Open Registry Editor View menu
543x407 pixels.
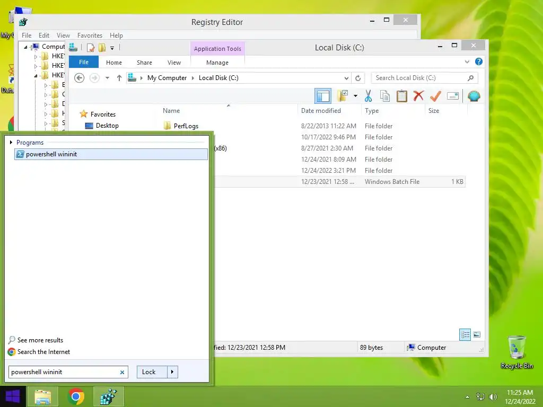63,36
